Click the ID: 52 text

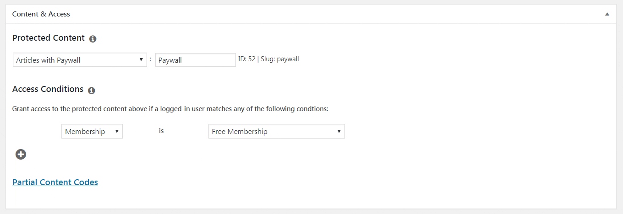[247, 59]
